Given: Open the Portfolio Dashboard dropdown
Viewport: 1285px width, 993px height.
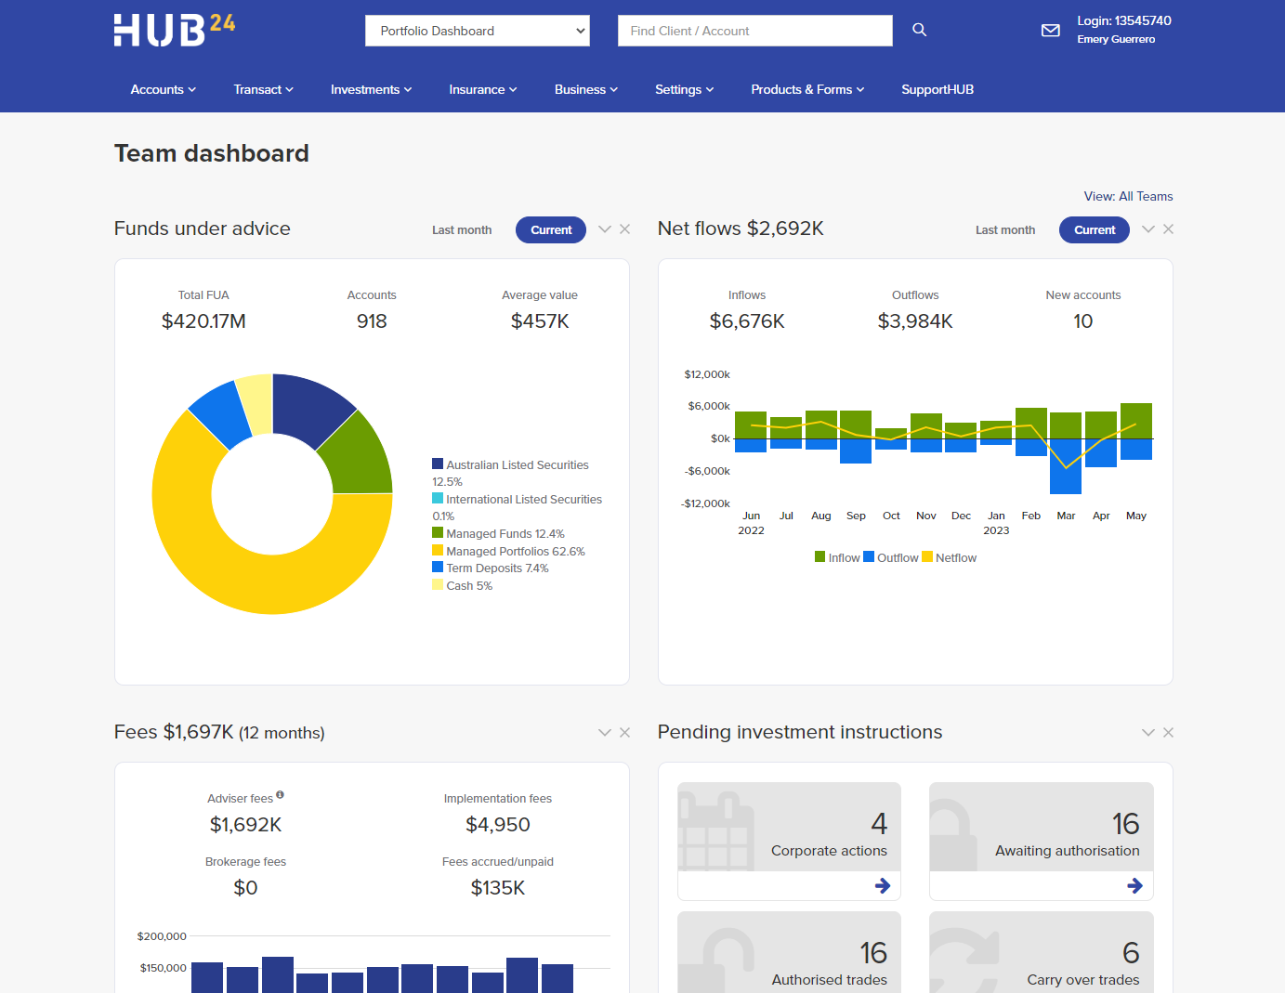Looking at the screenshot, I should [x=477, y=30].
